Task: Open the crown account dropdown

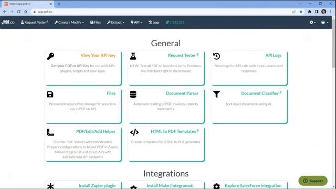Action: point(324,22)
